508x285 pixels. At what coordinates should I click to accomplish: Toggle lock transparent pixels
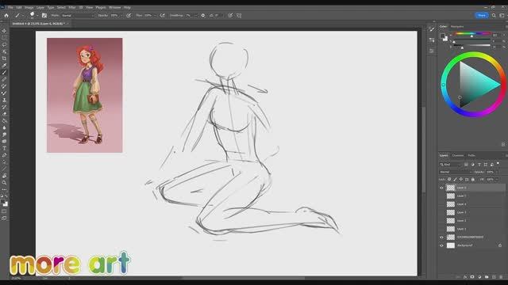coord(449,180)
